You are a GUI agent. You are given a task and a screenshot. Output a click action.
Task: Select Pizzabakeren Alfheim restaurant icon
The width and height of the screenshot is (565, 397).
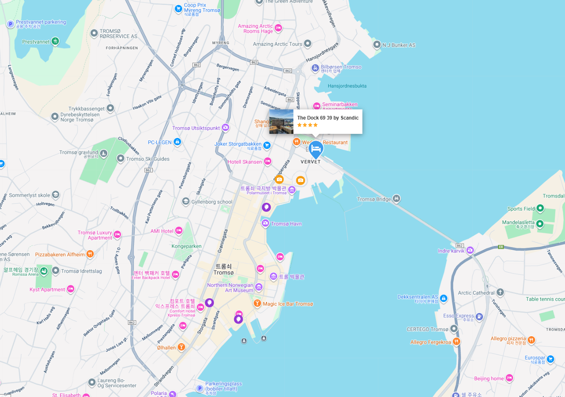pyautogui.click(x=90, y=254)
